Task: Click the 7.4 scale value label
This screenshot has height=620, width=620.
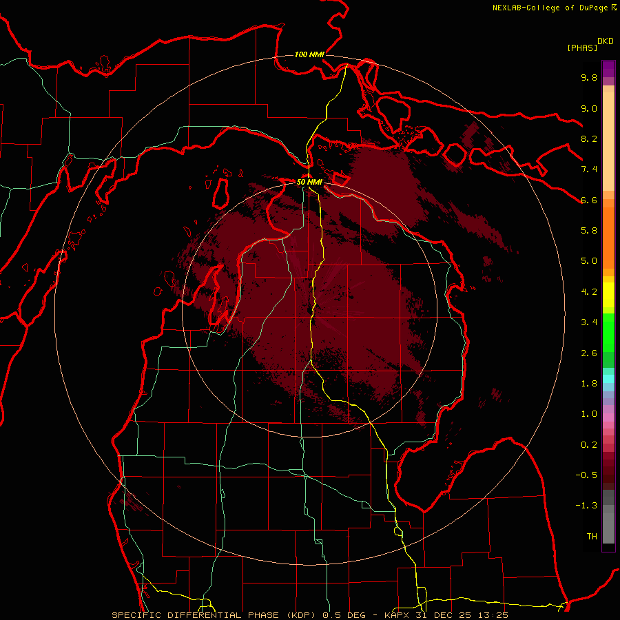Action: (589, 169)
